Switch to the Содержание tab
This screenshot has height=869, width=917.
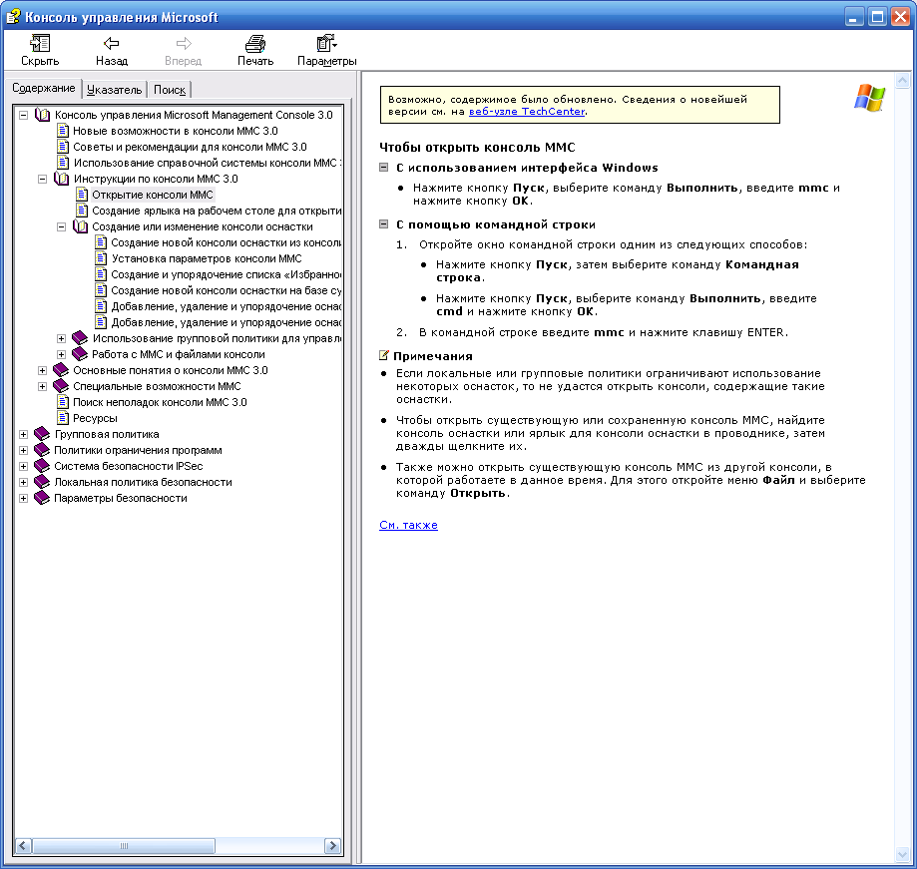[x=43, y=88]
